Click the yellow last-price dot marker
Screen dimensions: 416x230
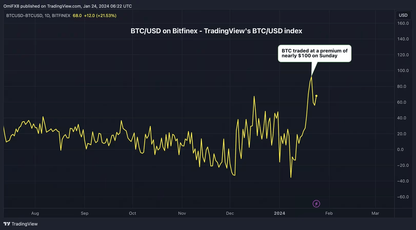pos(316,96)
